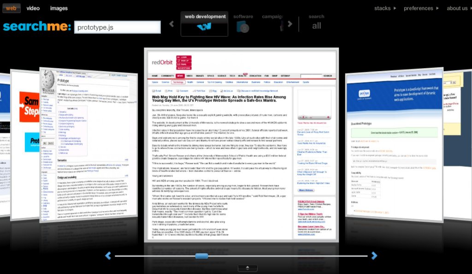Open the about us menu
This screenshot has height=274, width=472.
point(459,8)
